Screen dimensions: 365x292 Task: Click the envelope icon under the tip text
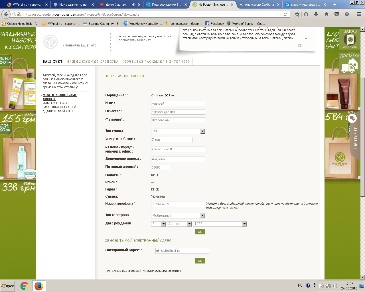click(x=299, y=46)
